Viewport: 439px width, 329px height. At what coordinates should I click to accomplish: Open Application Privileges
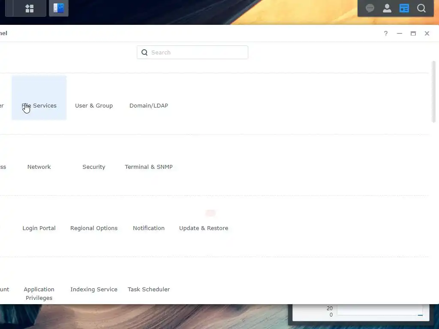coord(39,293)
